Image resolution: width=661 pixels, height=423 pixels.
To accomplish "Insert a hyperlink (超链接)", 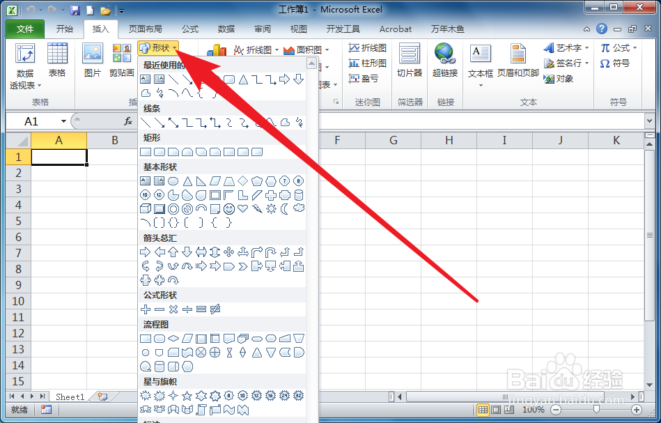I will [x=445, y=60].
